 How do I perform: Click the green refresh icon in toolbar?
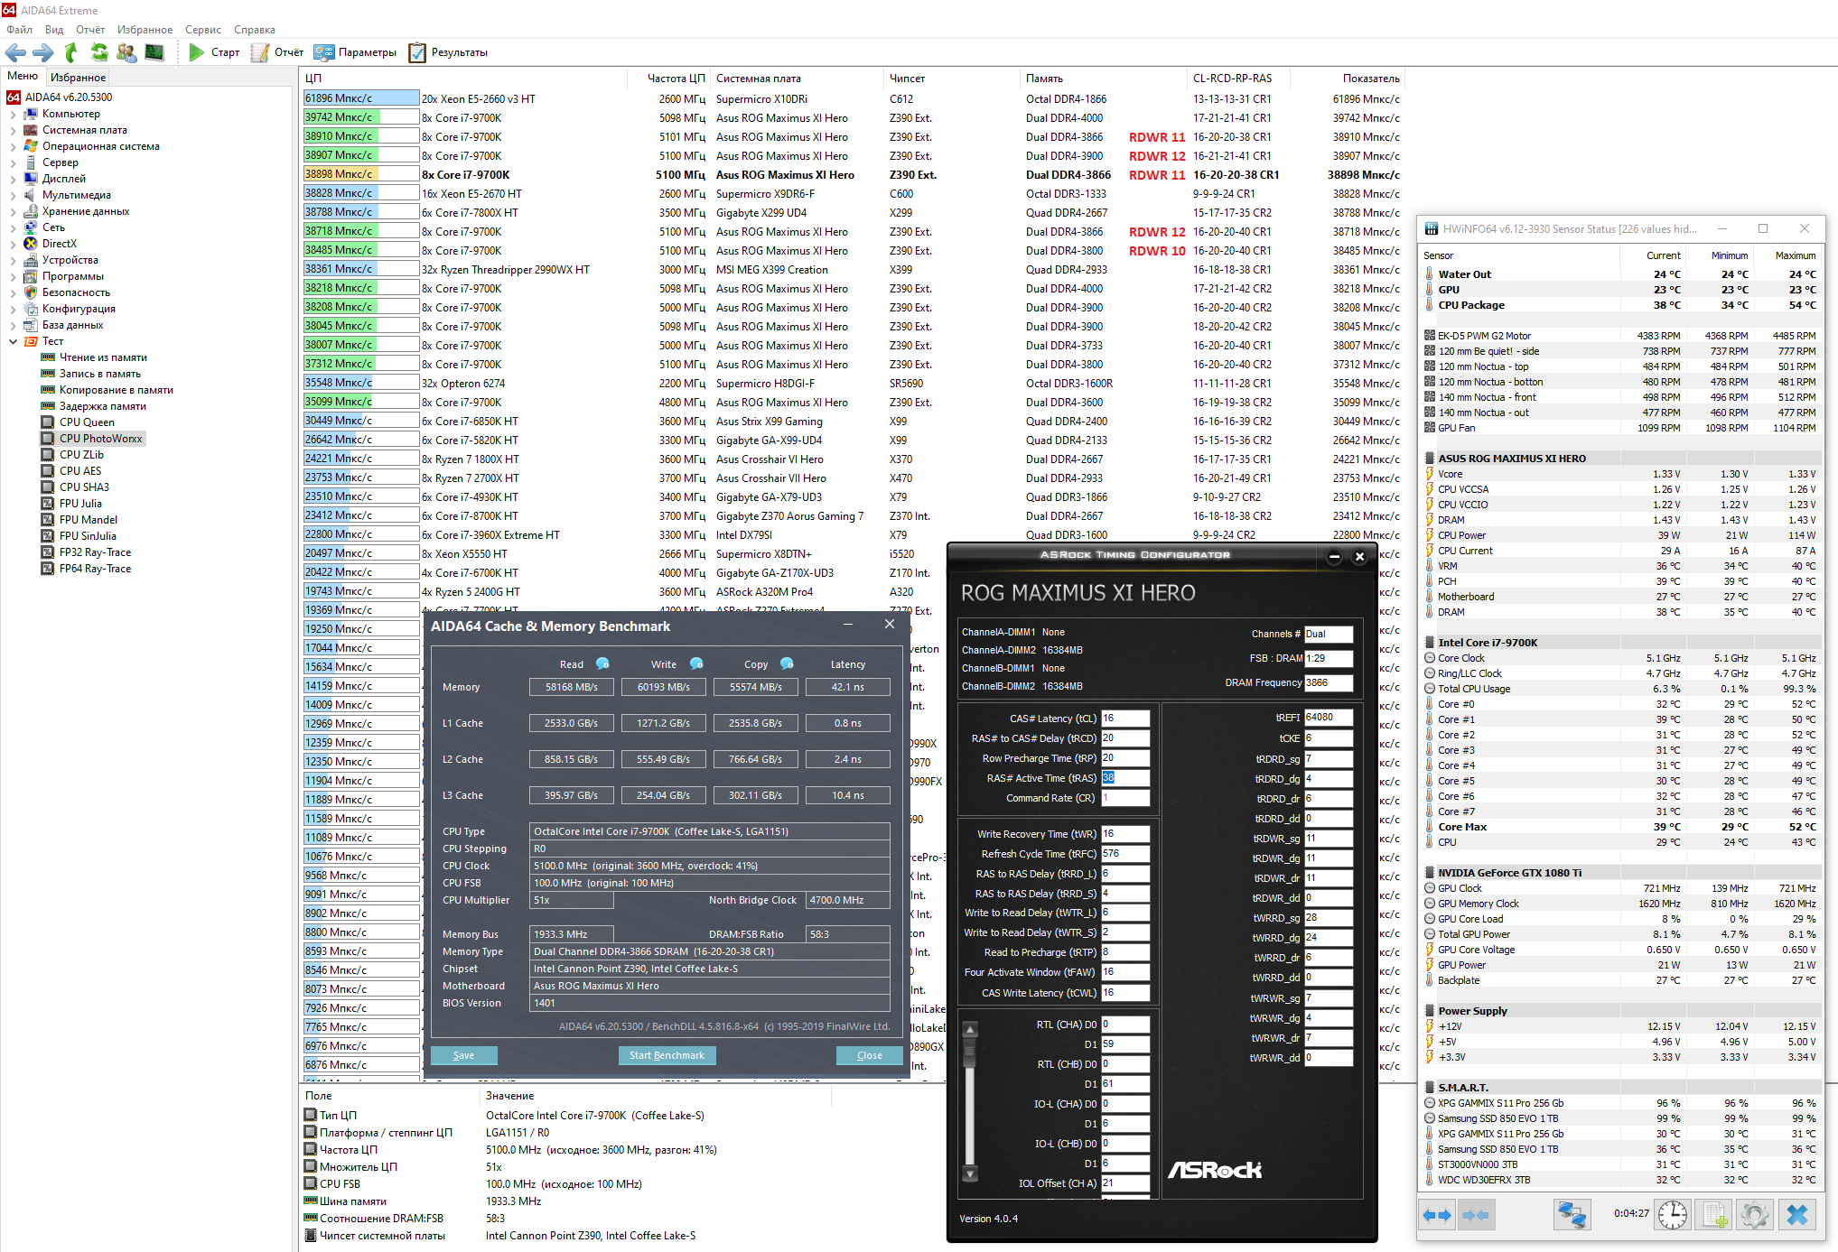pyautogui.click(x=99, y=52)
